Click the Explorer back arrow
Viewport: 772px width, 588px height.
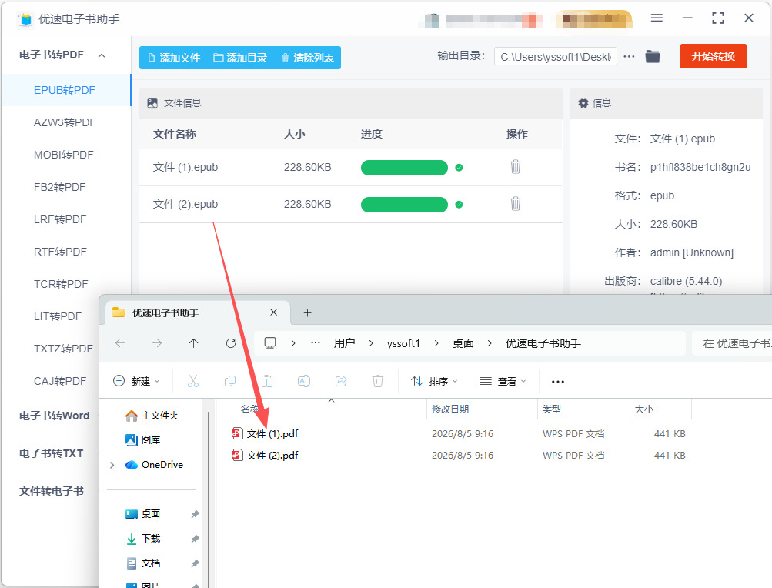coord(119,343)
